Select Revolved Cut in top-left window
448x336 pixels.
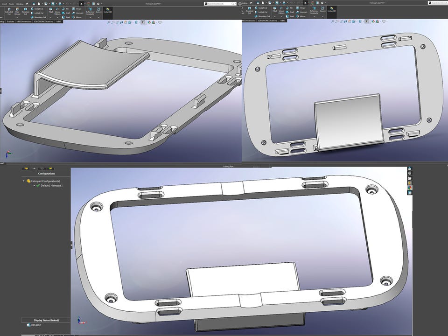click(25, 11)
